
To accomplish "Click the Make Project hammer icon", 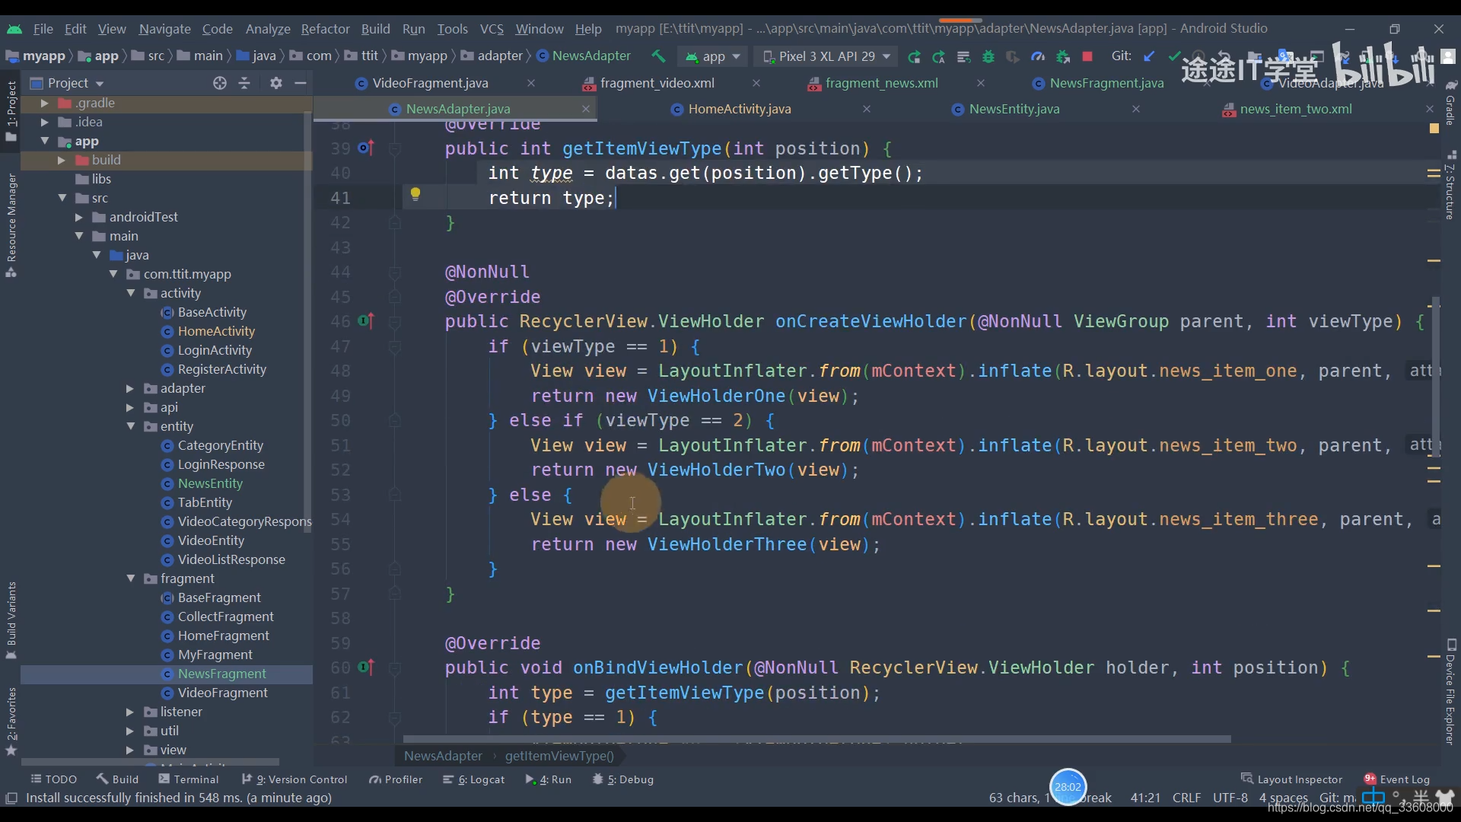I will tap(658, 56).
